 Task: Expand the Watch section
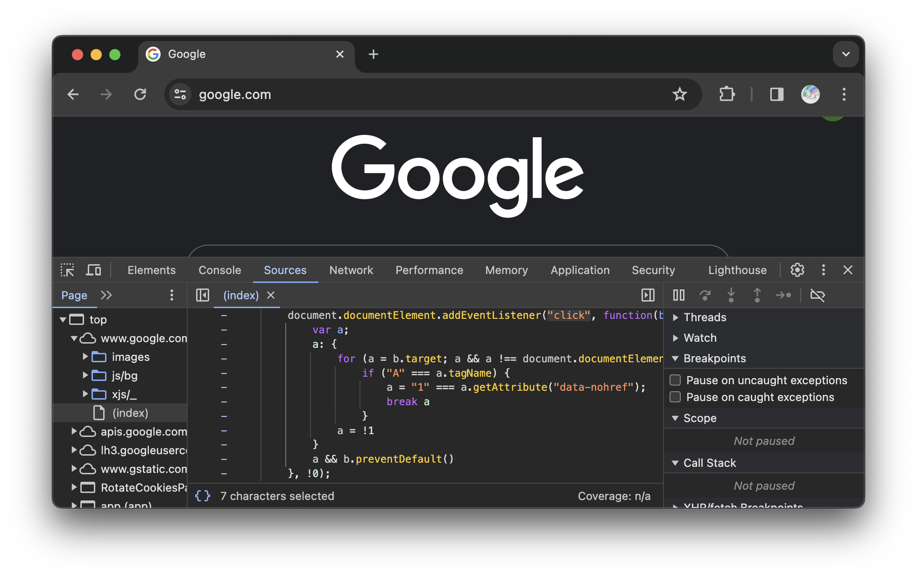675,338
